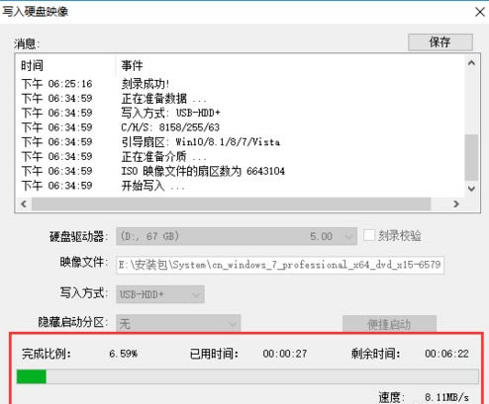Select the 正在准备介质 log row
The width and height of the screenshot is (489, 404).
click(241, 156)
